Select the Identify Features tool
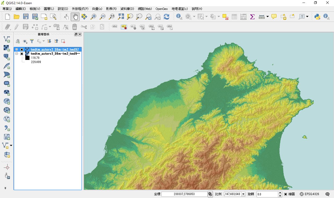The width and height of the screenshot is (334, 198). (x=179, y=17)
